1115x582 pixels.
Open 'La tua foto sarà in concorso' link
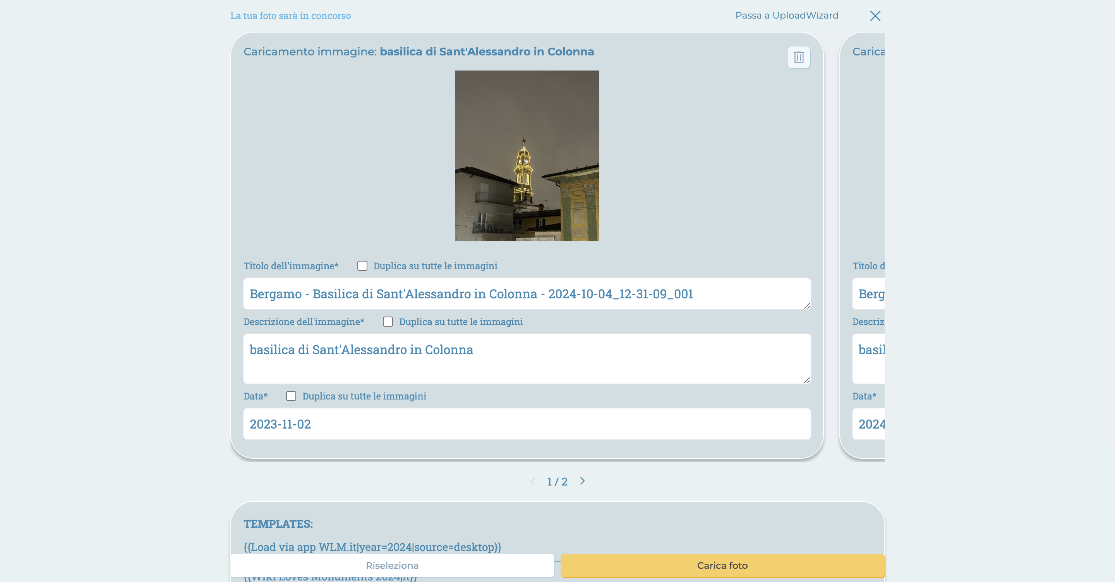290,15
